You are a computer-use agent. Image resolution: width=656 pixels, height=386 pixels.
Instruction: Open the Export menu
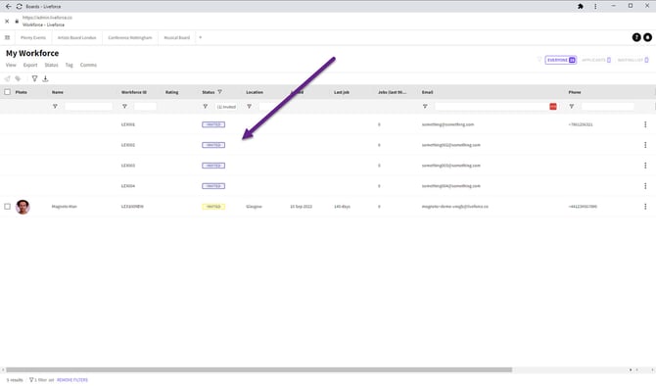[30, 65]
